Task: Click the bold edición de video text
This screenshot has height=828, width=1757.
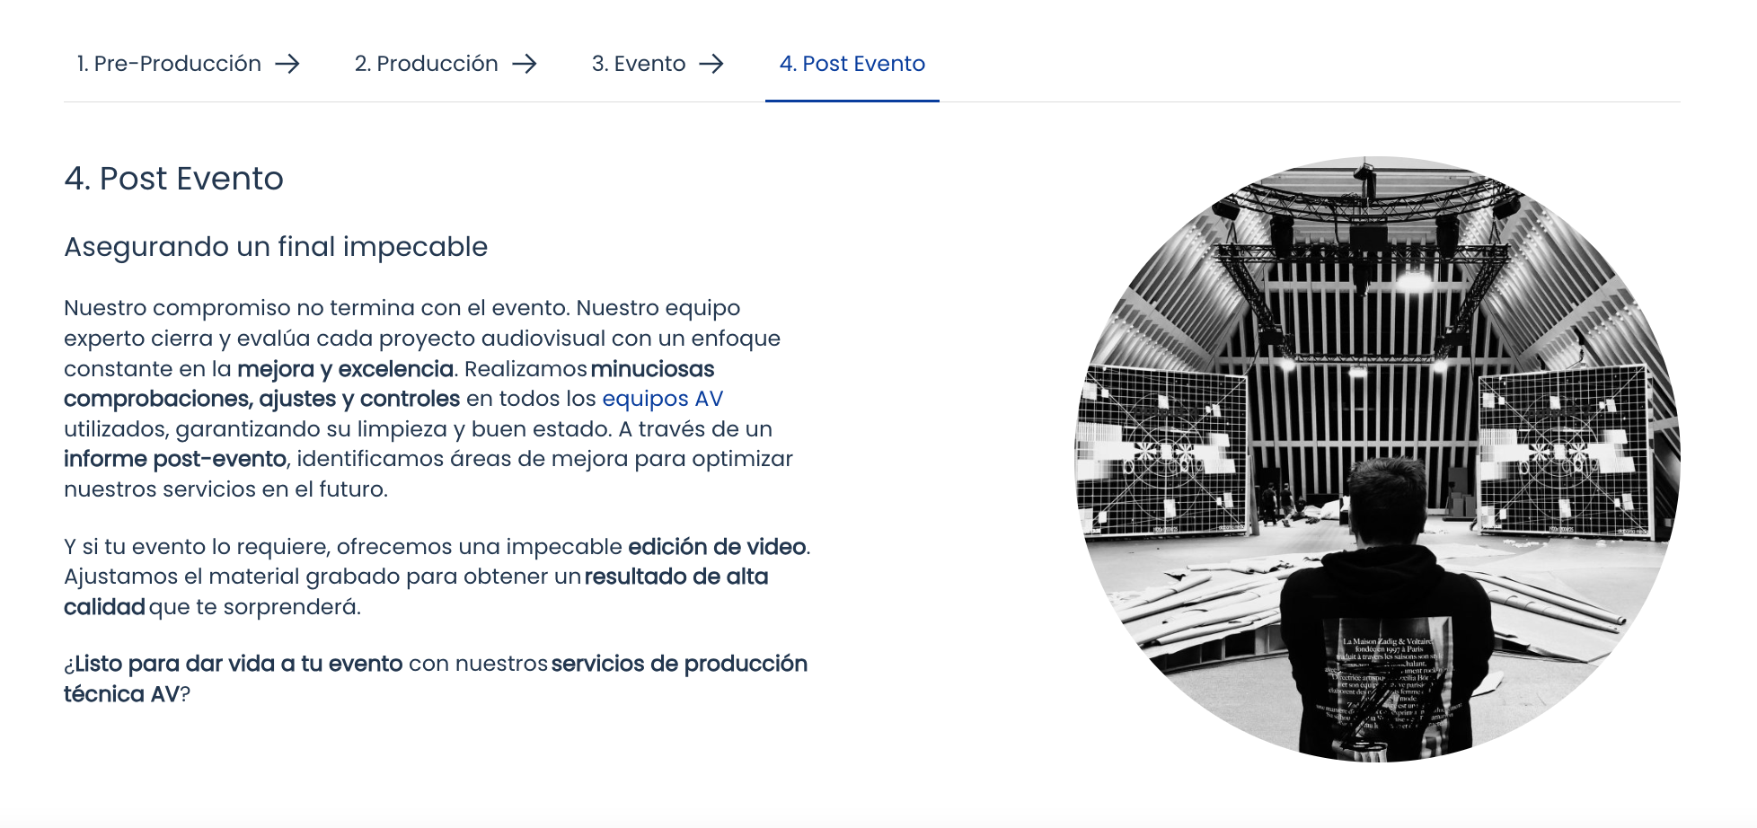Action: (717, 547)
